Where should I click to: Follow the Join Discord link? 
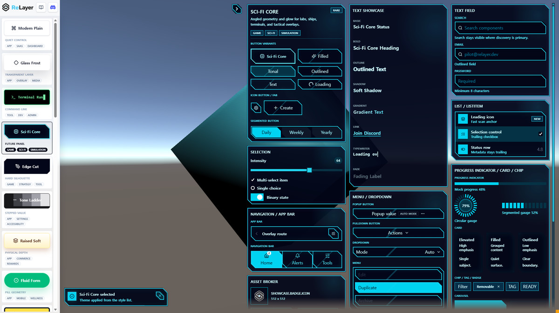click(367, 133)
